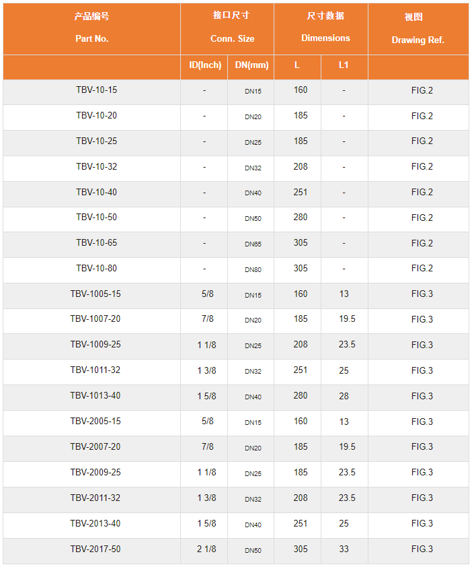This screenshot has width=474, height=571.
Task: Click the L1 value 33
Action: (344, 549)
